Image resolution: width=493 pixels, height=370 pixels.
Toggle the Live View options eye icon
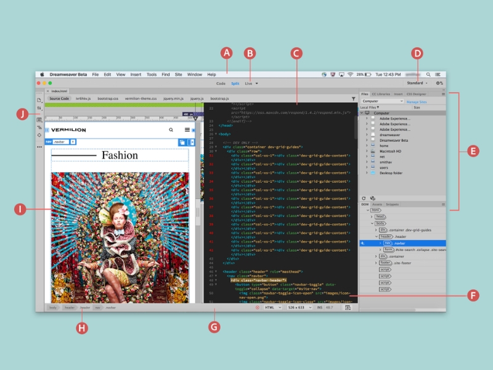39,120
